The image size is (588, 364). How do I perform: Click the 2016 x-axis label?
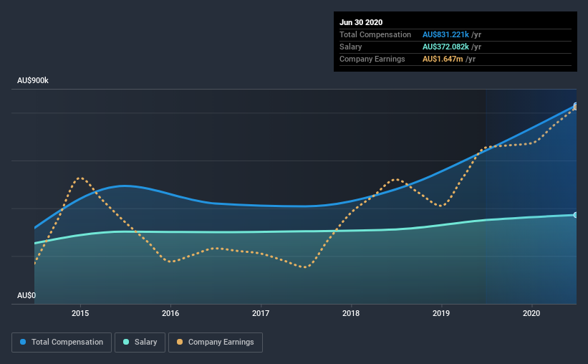[170, 313]
